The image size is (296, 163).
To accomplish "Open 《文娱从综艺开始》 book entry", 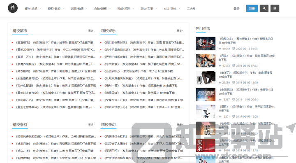I will [143, 100].
